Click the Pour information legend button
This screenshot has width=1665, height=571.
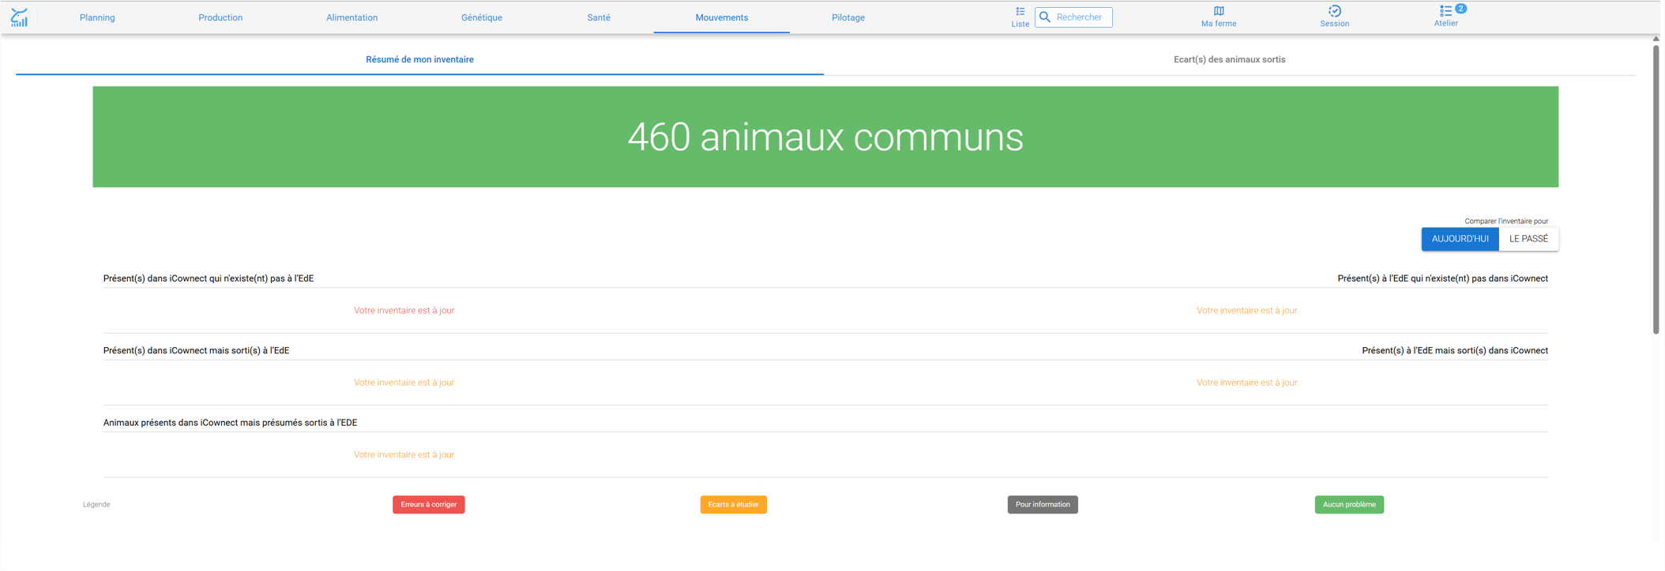[1043, 505]
